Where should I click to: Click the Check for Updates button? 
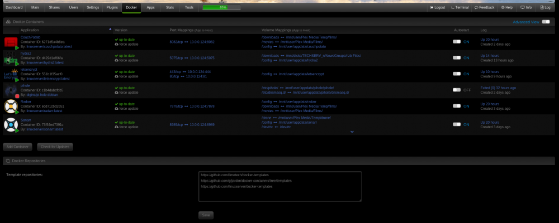point(55,147)
